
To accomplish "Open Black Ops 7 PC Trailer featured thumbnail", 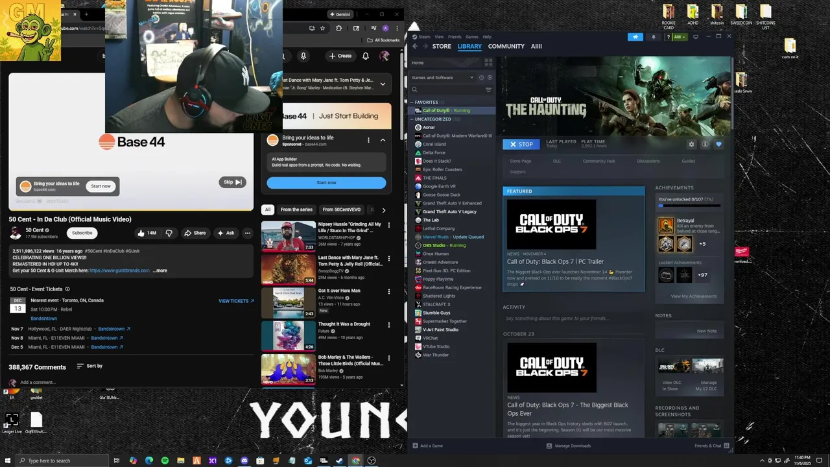I will point(551,224).
